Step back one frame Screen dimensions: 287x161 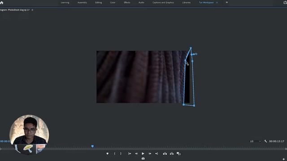(136, 154)
